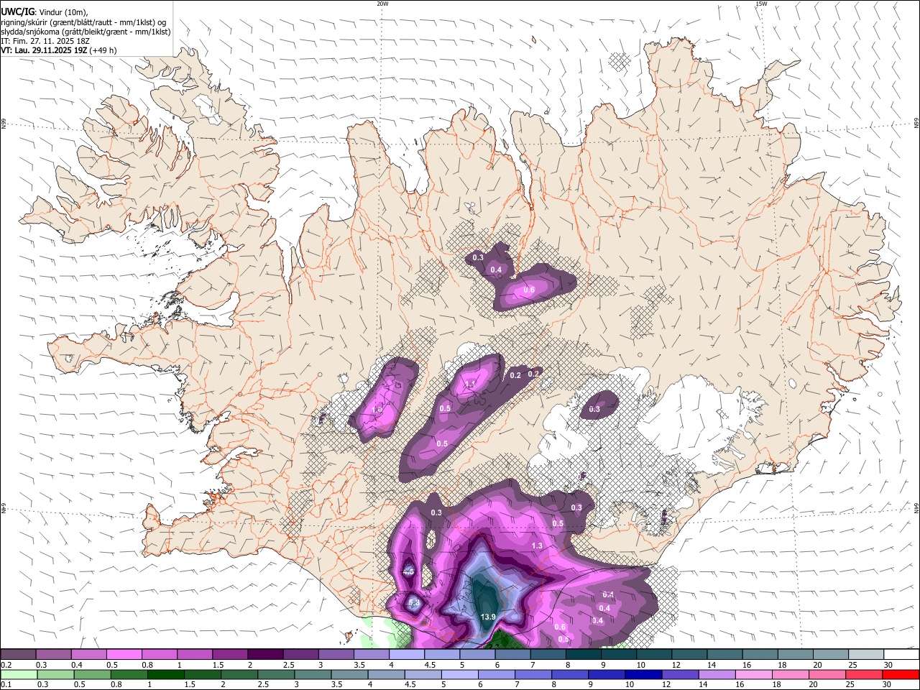Viewport: 920px width, 690px height.
Task: Click the 1.0 value label in the western snow patch
Action: (377, 410)
